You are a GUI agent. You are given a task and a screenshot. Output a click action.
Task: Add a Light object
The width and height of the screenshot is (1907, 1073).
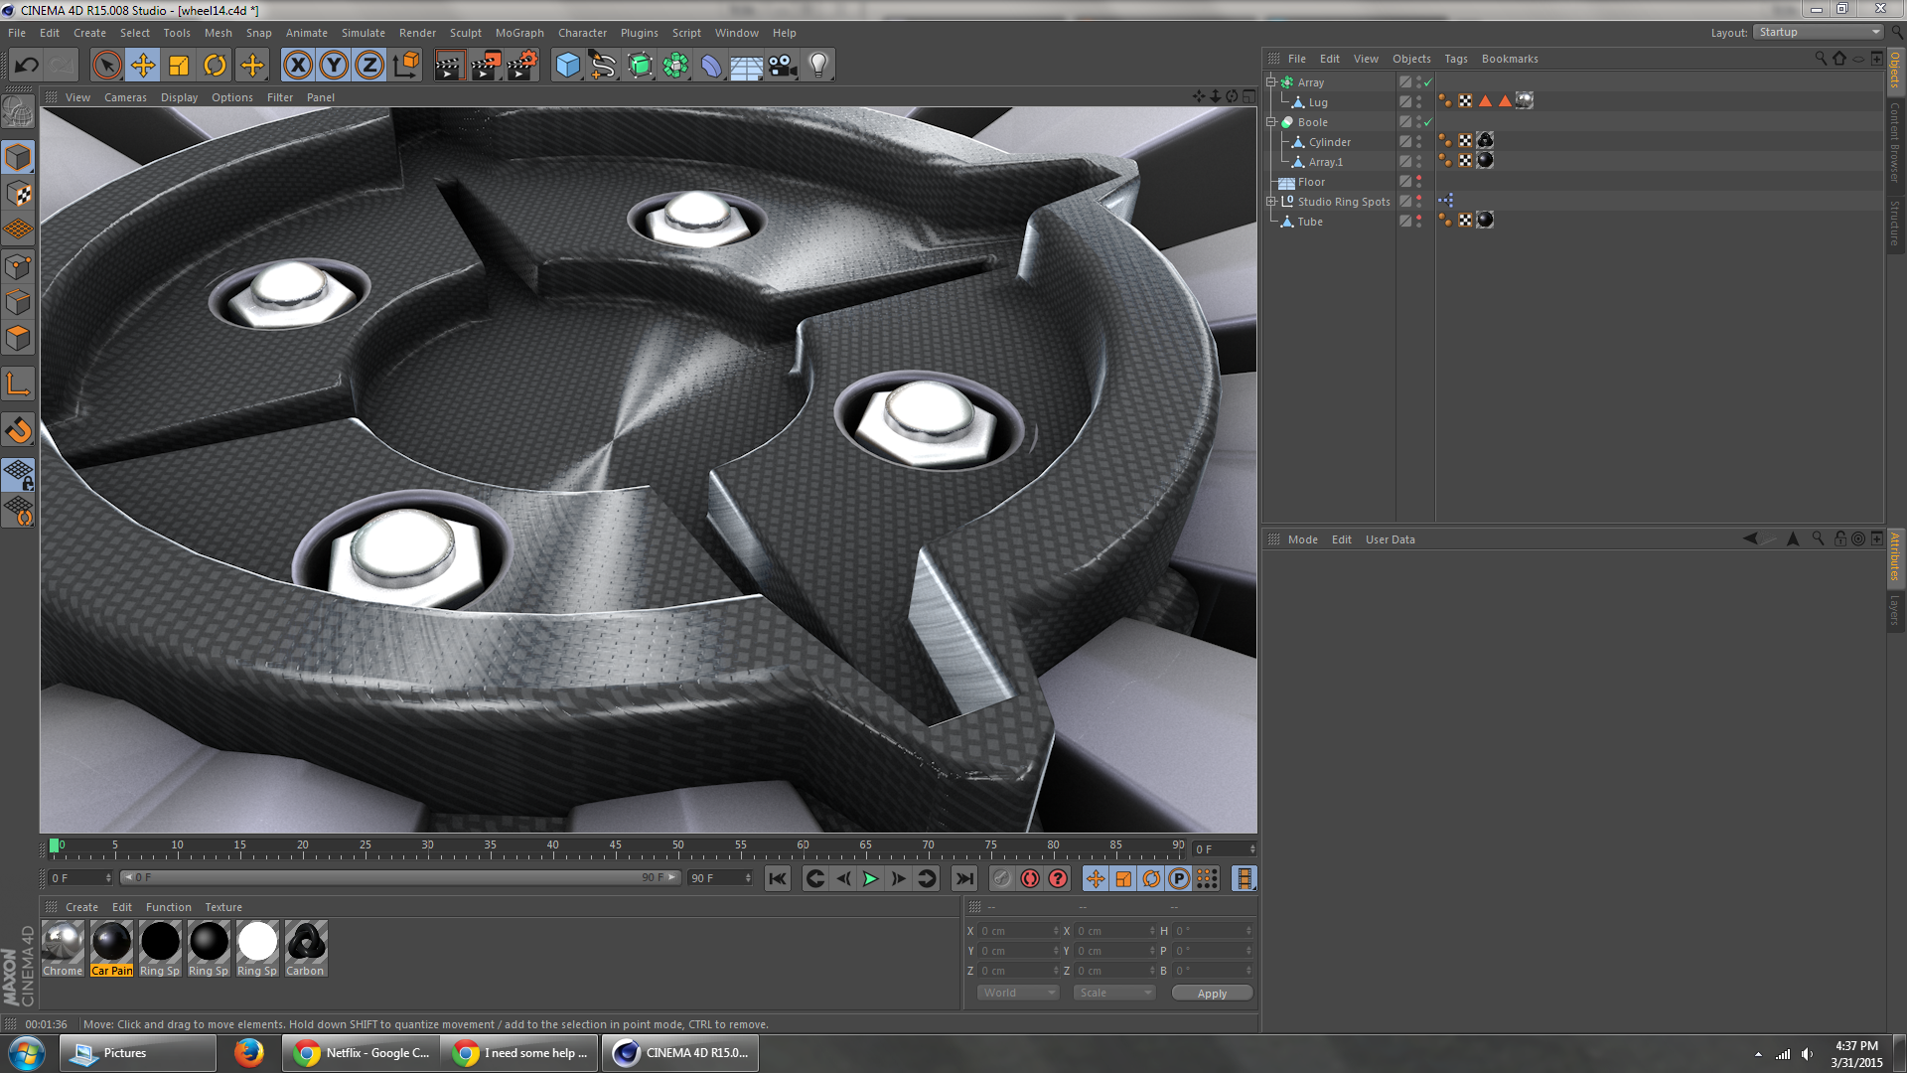pos(818,66)
